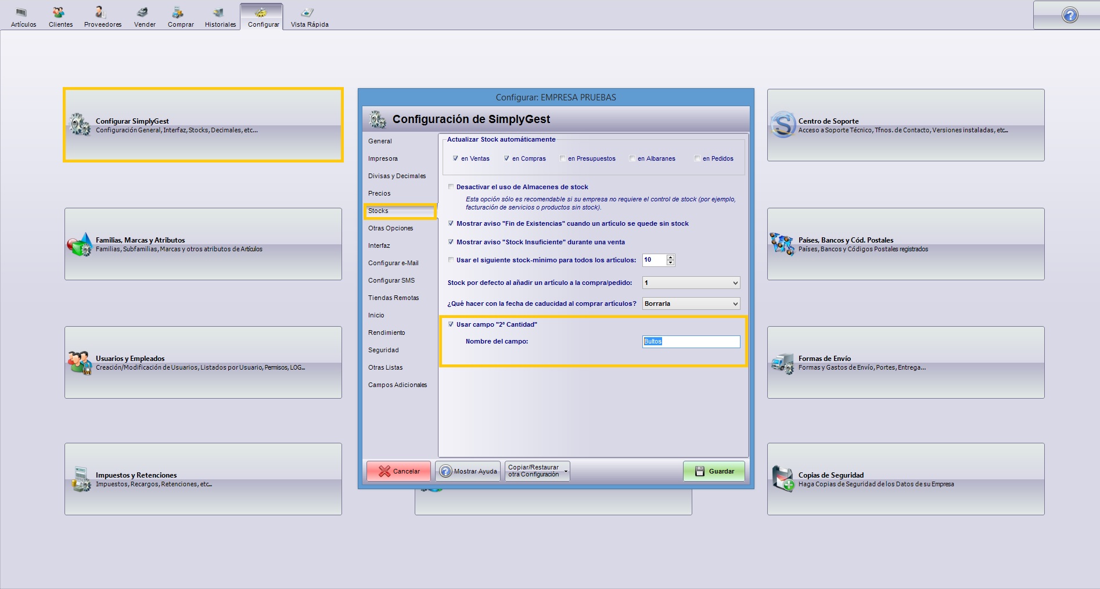Open the Copiar/Restaurar otra Configuración dropdown
The image size is (1100, 589).
pos(537,471)
